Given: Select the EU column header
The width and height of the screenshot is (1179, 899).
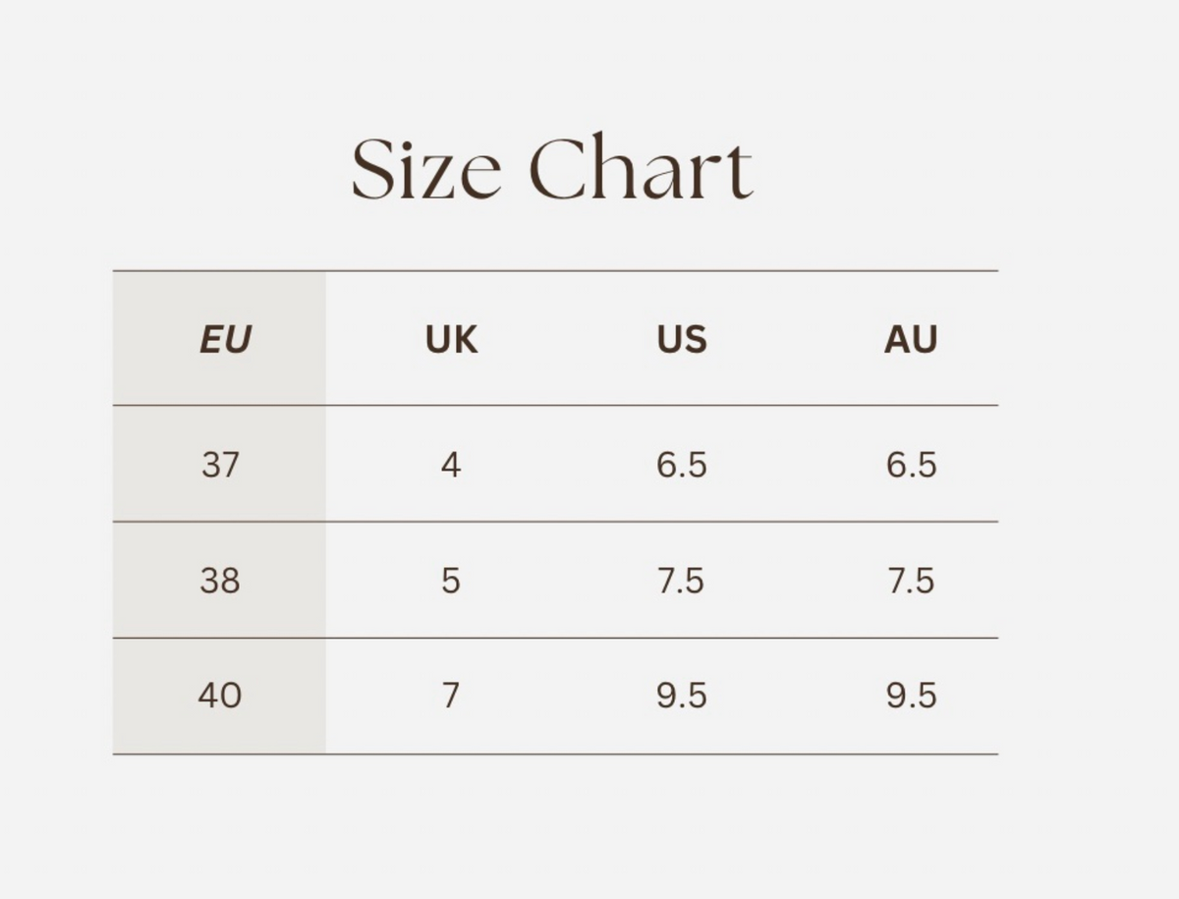Looking at the screenshot, I should (x=225, y=339).
